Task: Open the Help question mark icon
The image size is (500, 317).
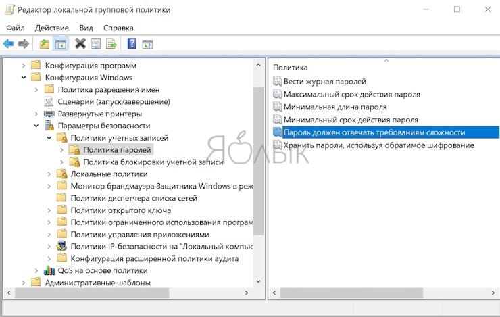Action: pyautogui.click(x=132, y=43)
